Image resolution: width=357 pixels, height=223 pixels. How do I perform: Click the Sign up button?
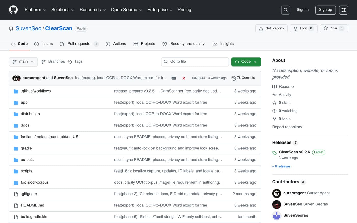[325, 10]
